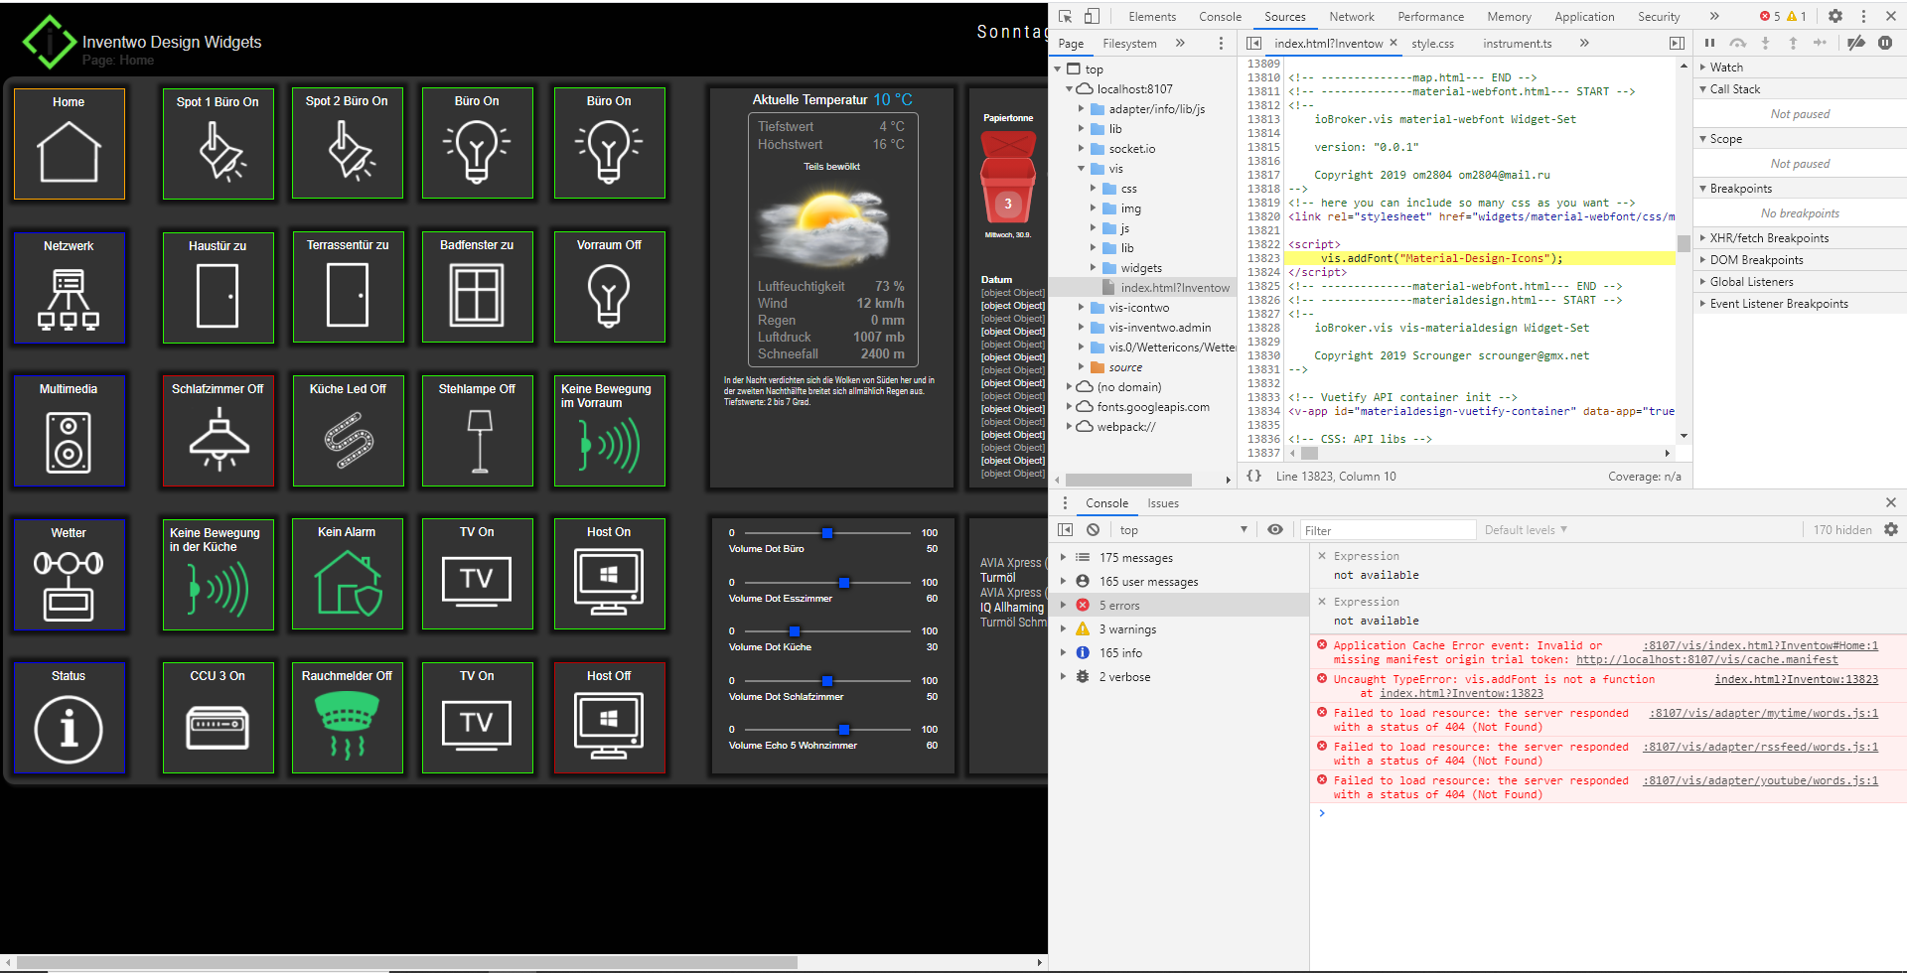Click the Kein Alarm security tile

point(348,575)
